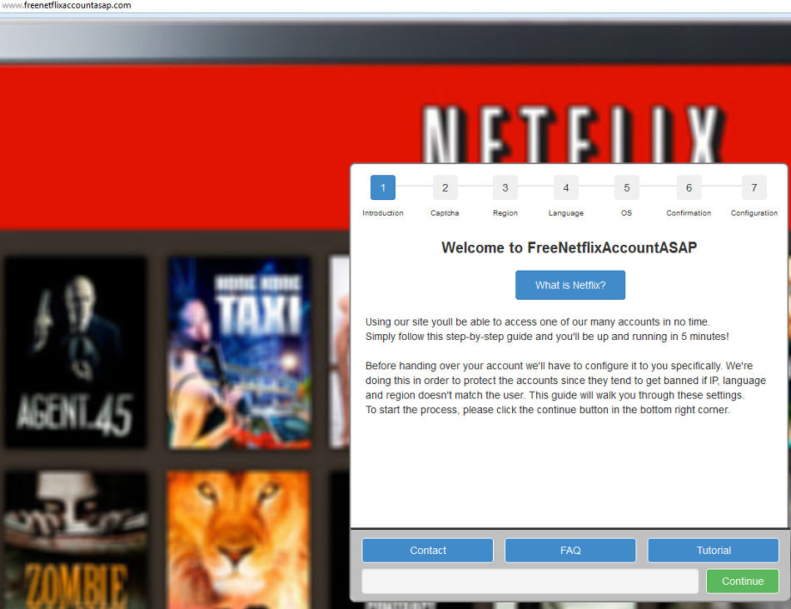Open the Contact page button
Screen dimensions: 791x609
(x=428, y=551)
